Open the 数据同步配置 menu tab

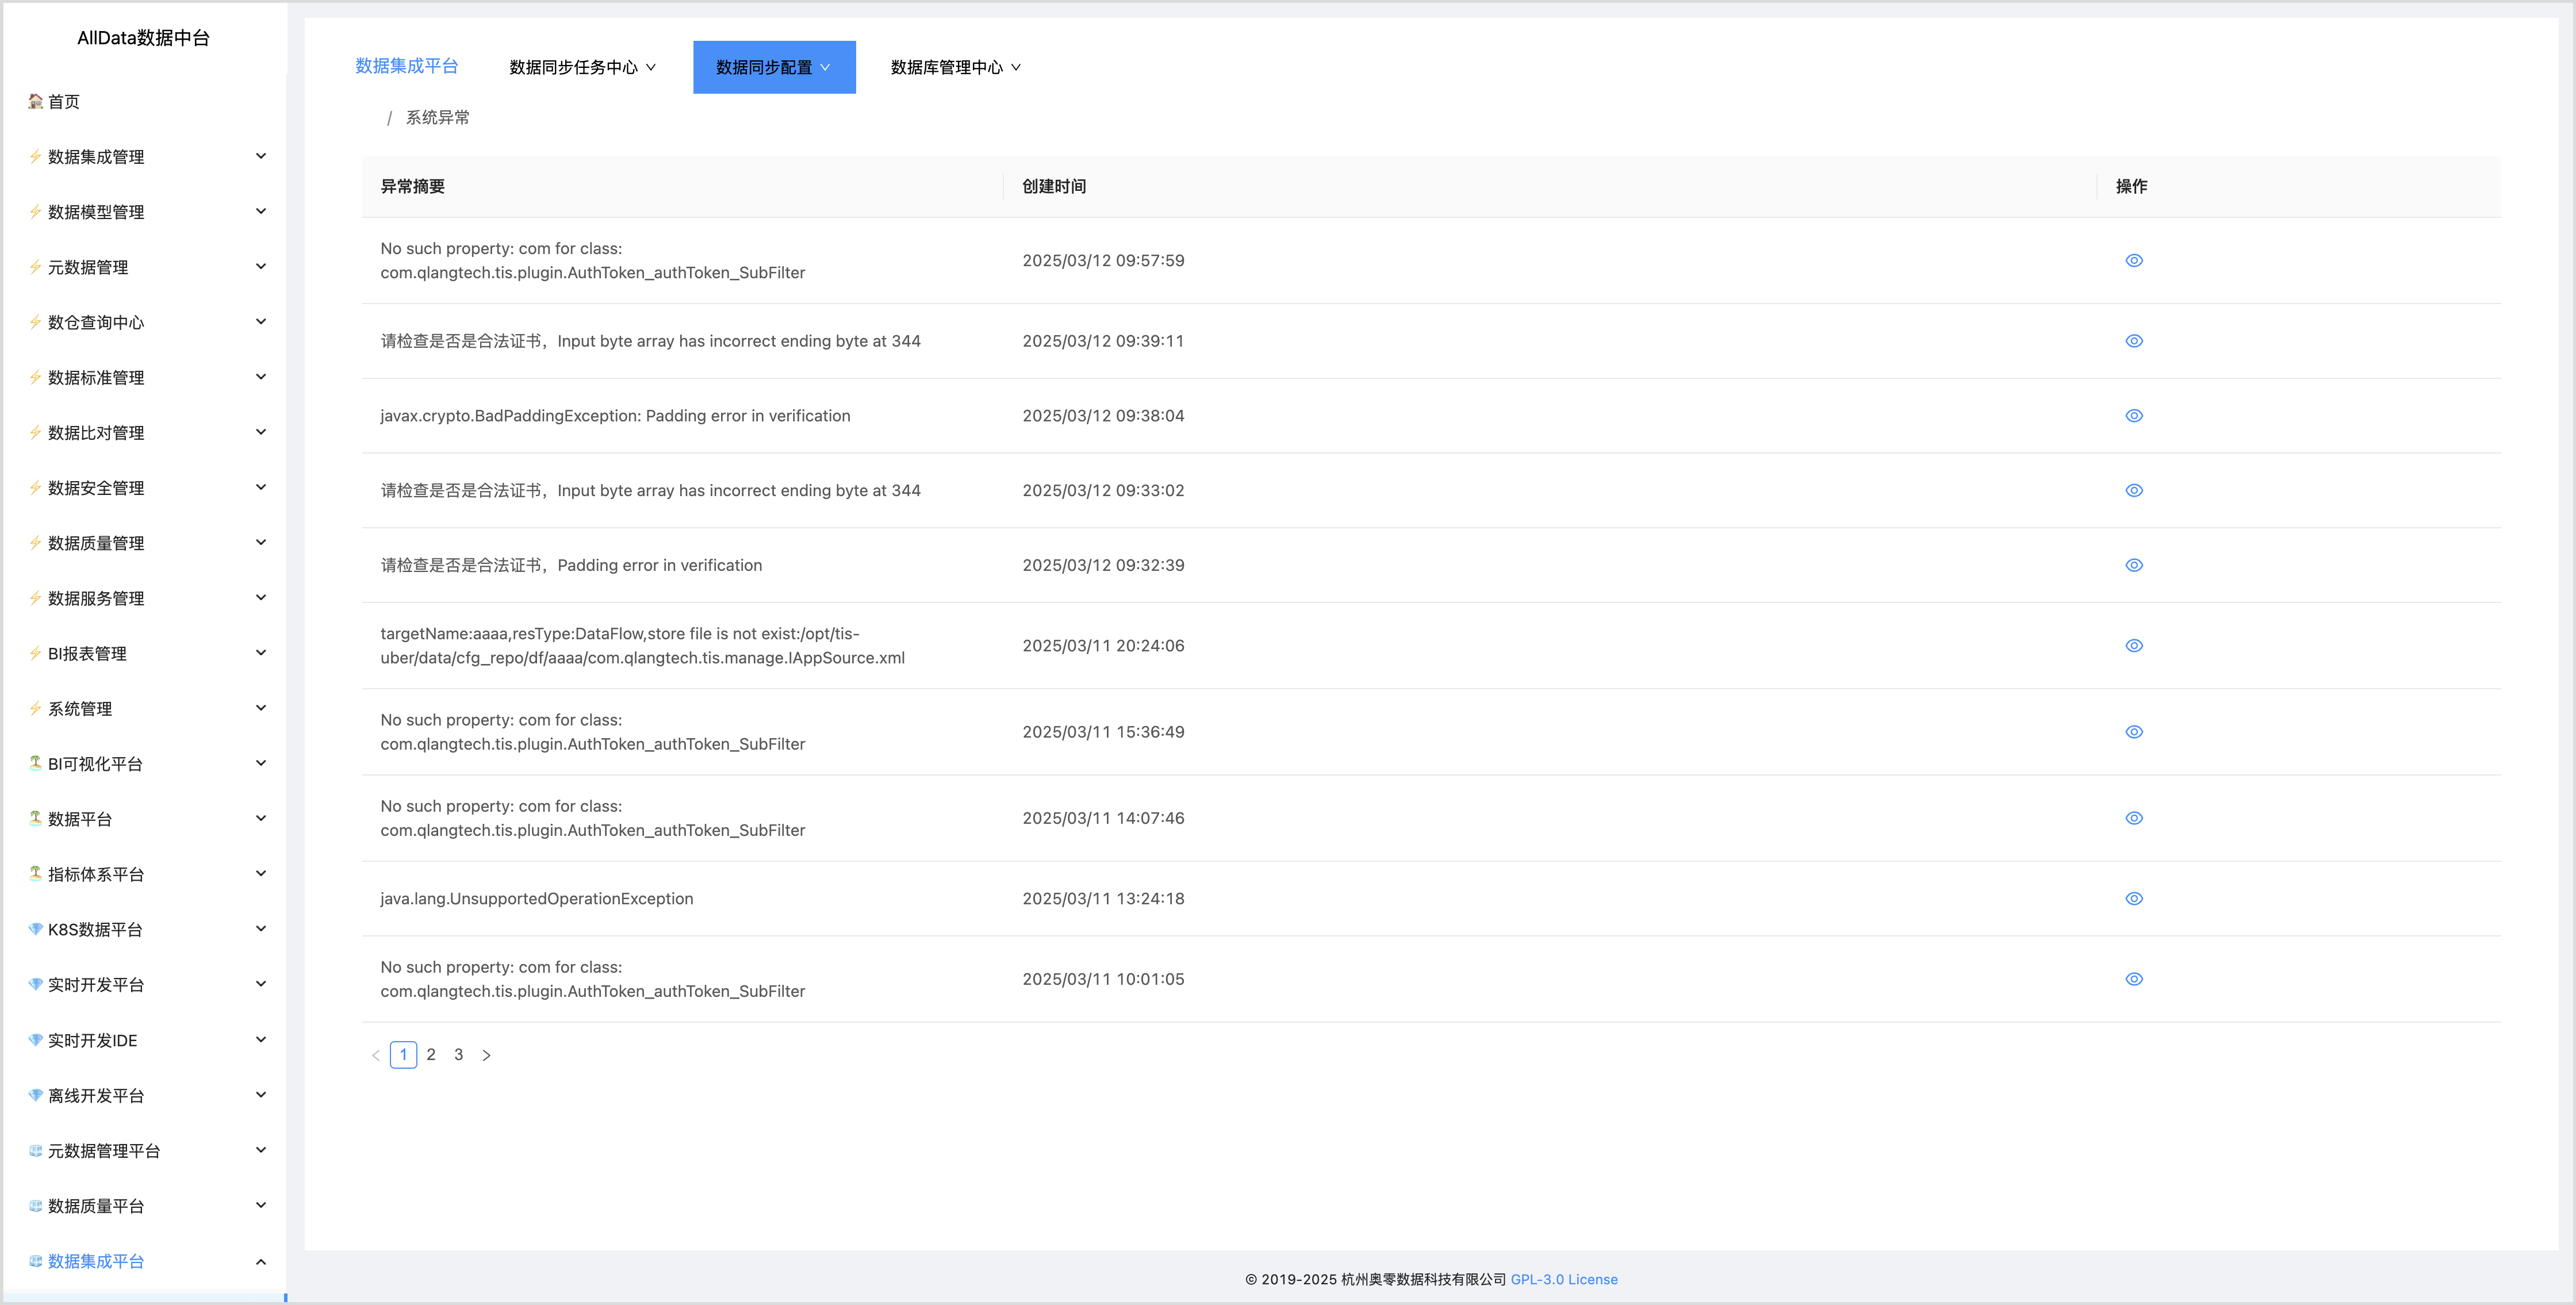point(773,67)
